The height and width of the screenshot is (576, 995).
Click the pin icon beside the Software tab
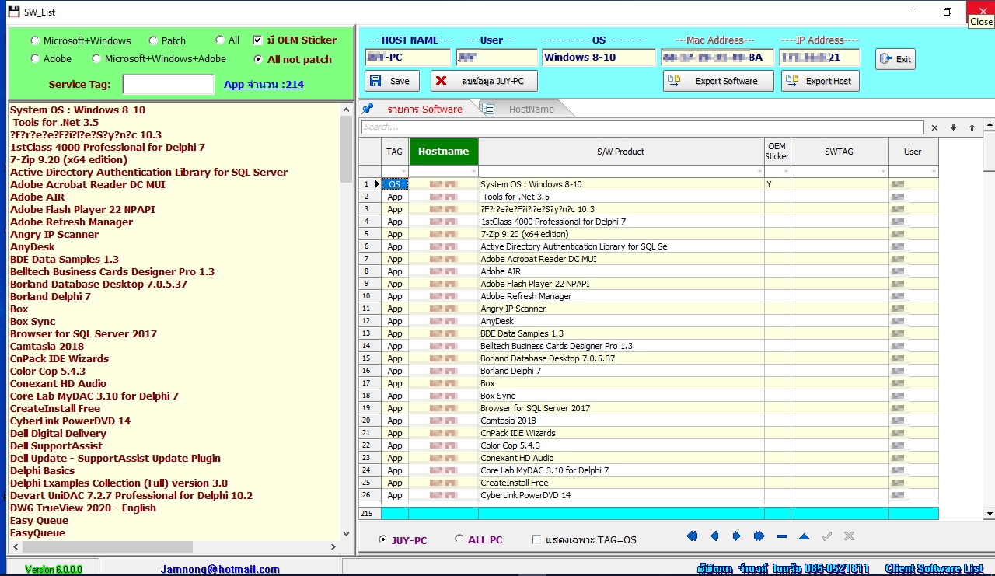click(x=367, y=109)
